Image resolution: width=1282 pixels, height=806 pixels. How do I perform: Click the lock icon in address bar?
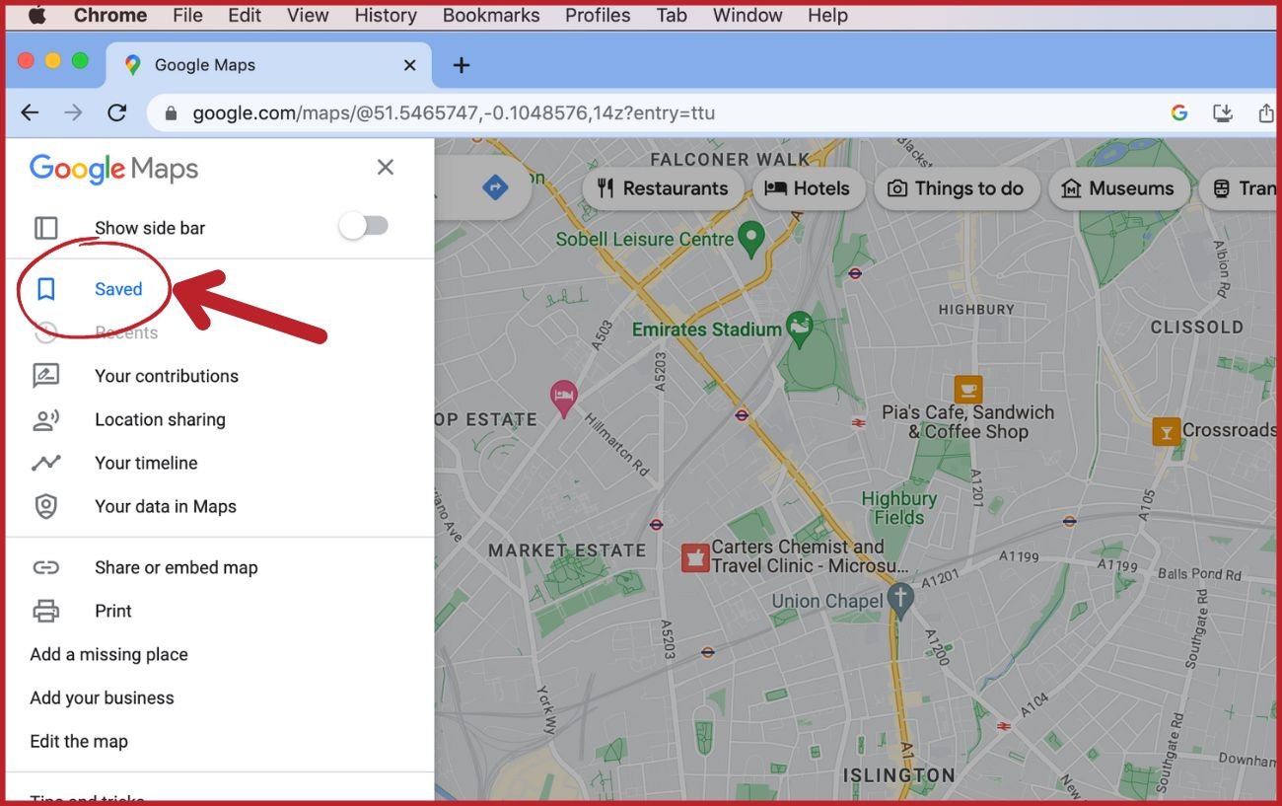(170, 113)
